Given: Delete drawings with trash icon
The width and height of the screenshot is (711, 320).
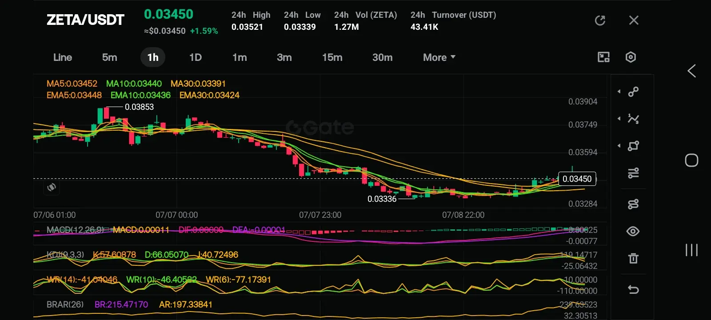Looking at the screenshot, I should click(x=633, y=258).
